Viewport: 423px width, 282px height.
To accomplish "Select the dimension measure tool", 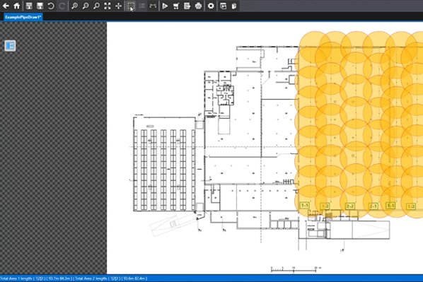I will point(153,6).
